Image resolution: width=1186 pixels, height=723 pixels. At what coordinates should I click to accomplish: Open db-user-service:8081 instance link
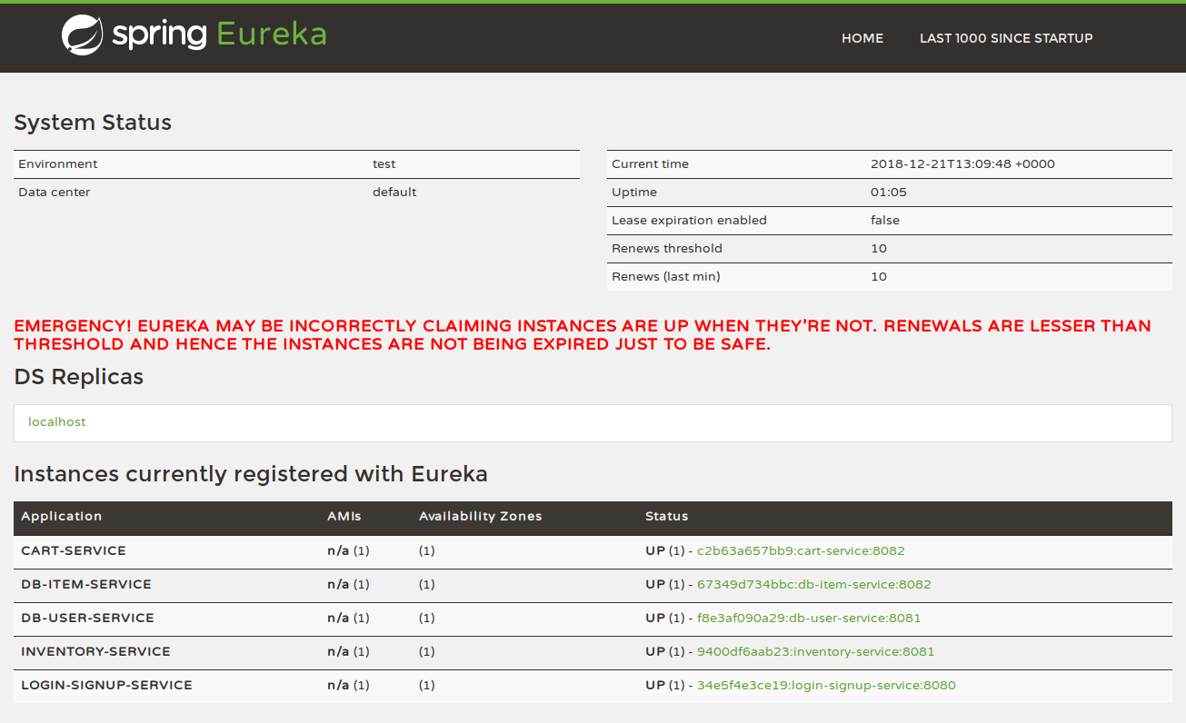[809, 619]
